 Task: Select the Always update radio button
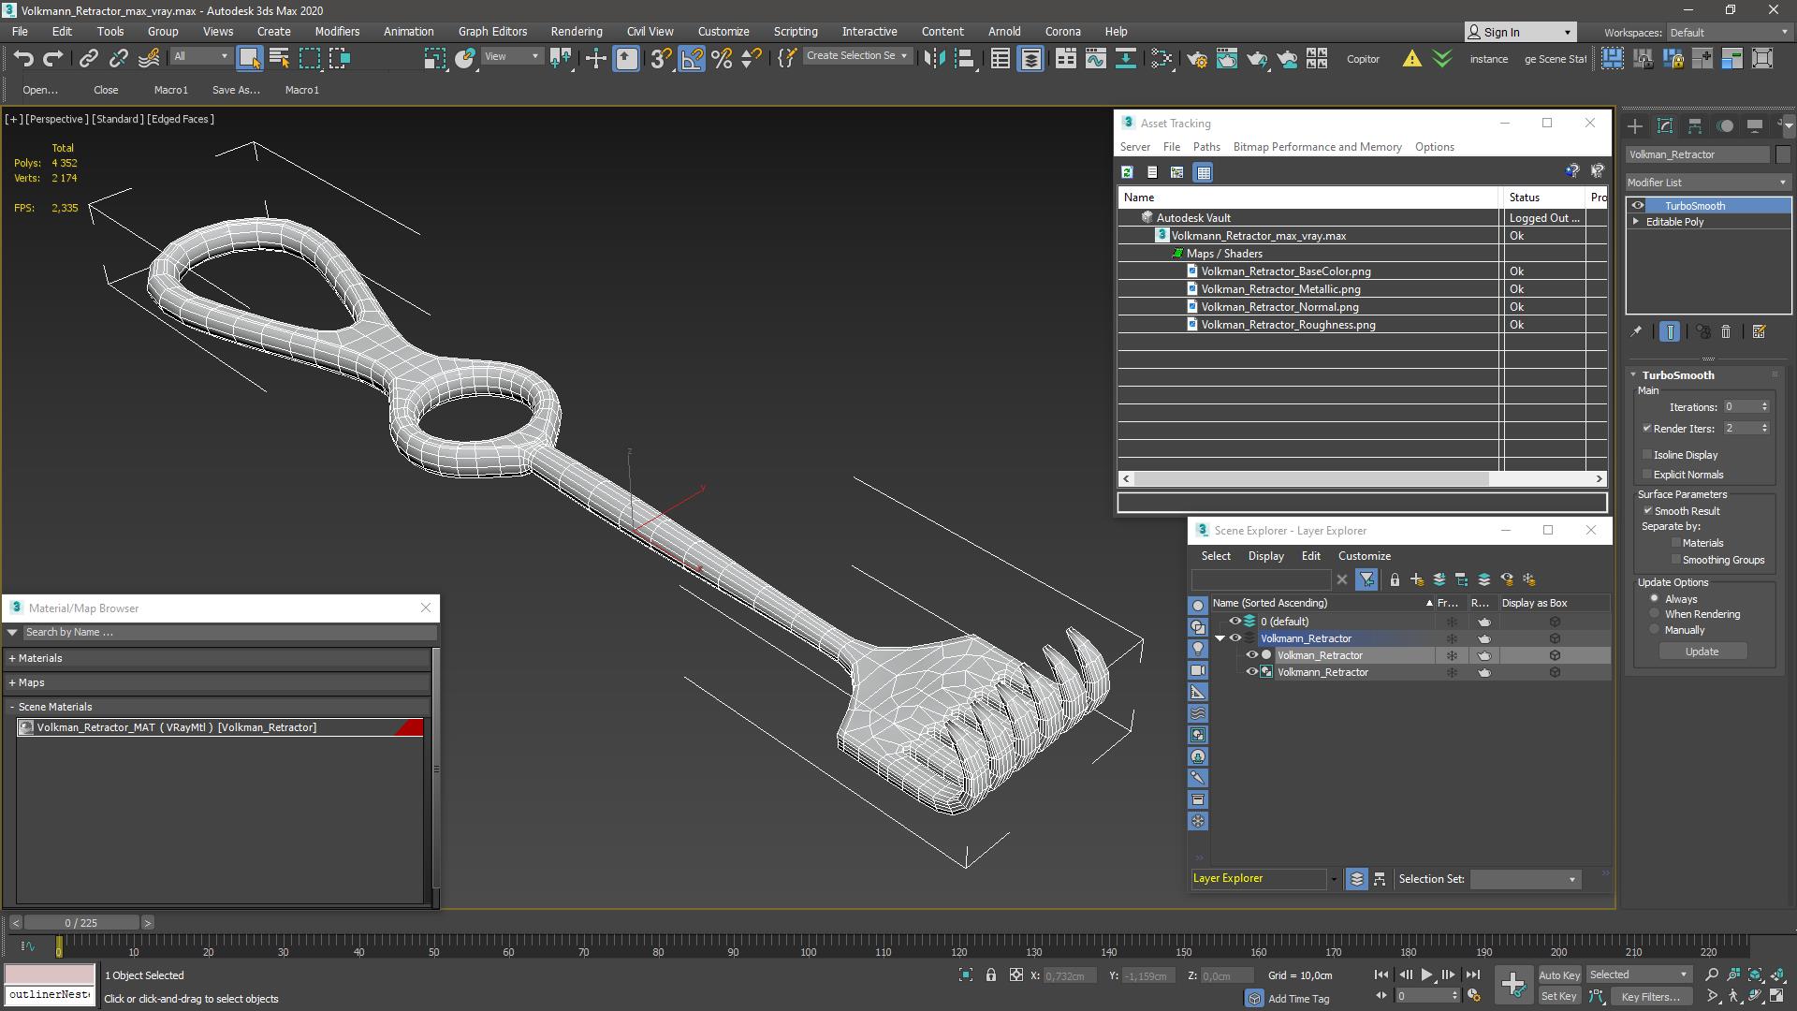(1654, 598)
